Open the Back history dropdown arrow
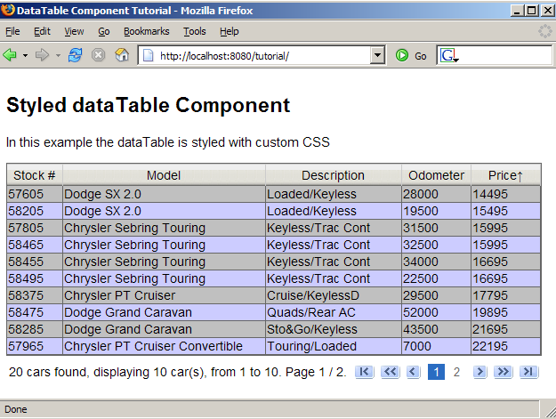The width and height of the screenshot is (556, 419). pos(25,55)
